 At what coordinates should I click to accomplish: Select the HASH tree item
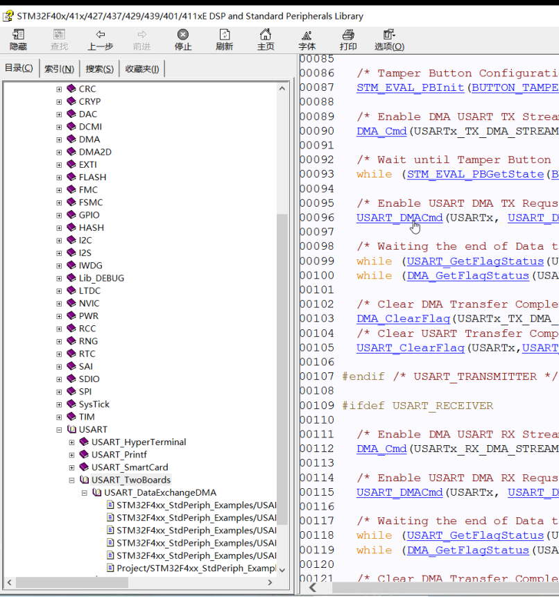click(92, 227)
